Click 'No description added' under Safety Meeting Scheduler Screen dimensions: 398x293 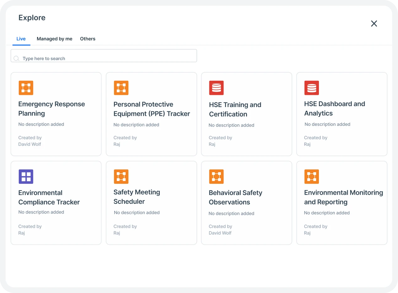tap(137, 213)
